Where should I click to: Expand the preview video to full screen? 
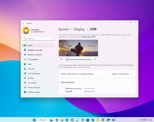click(x=95, y=59)
